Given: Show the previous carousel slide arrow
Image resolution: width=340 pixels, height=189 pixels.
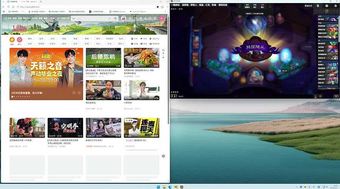Looking at the screenshot, I should tap(74, 93).
